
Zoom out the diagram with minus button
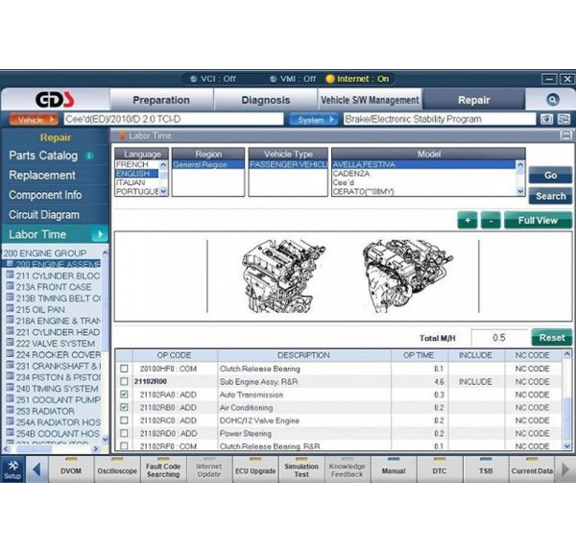pyautogui.click(x=491, y=221)
